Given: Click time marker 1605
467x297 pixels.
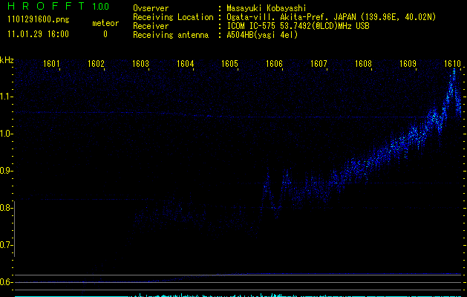Looking at the screenshot, I should (x=229, y=64).
